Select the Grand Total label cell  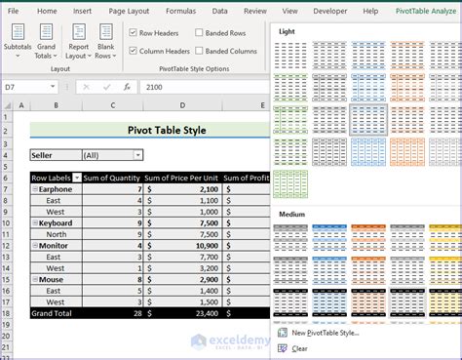click(56, 313)
